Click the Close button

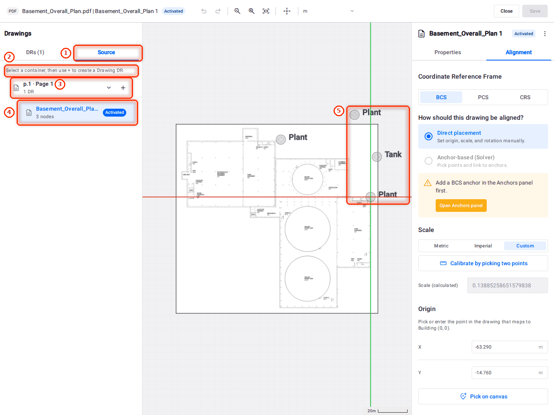507,11
